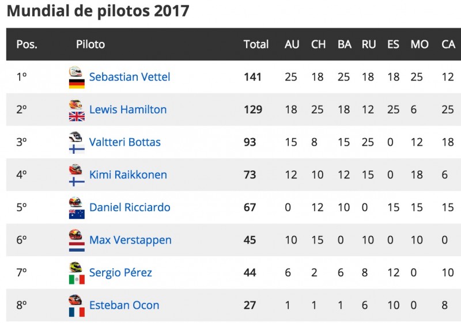Click Sebastian Vettel's helmet icon
Viewport: 461px width, 323px height.
[x=75, y=71]
